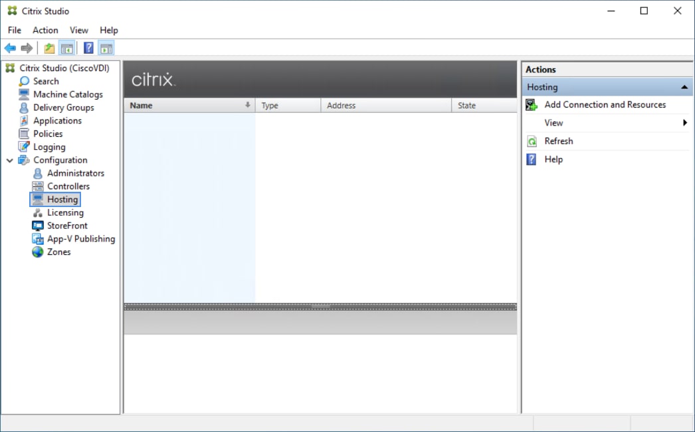Screen dimensions: 695x432
Task: Expand the View submenu arrow
Action: point(685,123)
